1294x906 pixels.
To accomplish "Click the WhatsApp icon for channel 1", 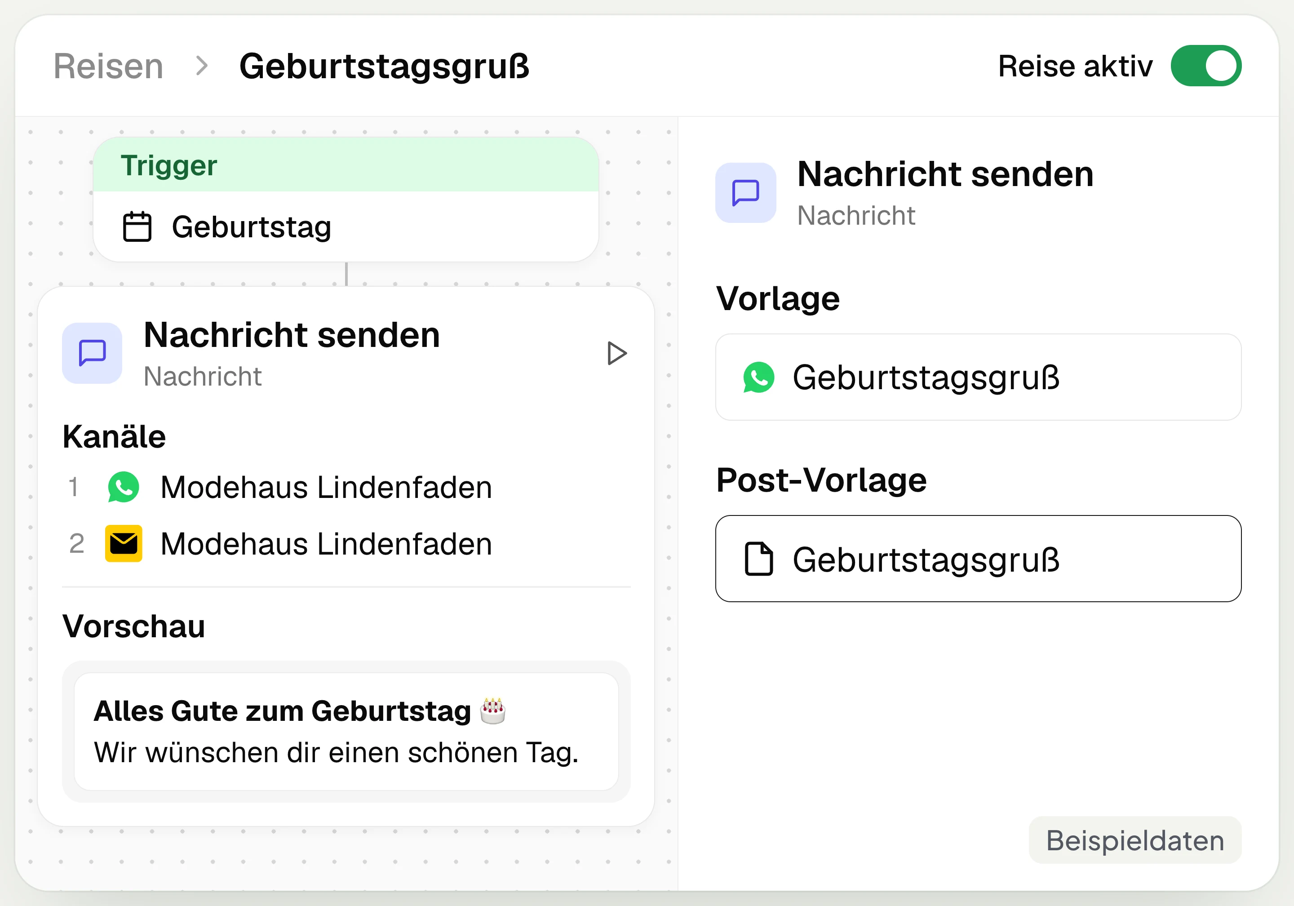I will pyautogui.click(x=124, y=487).
